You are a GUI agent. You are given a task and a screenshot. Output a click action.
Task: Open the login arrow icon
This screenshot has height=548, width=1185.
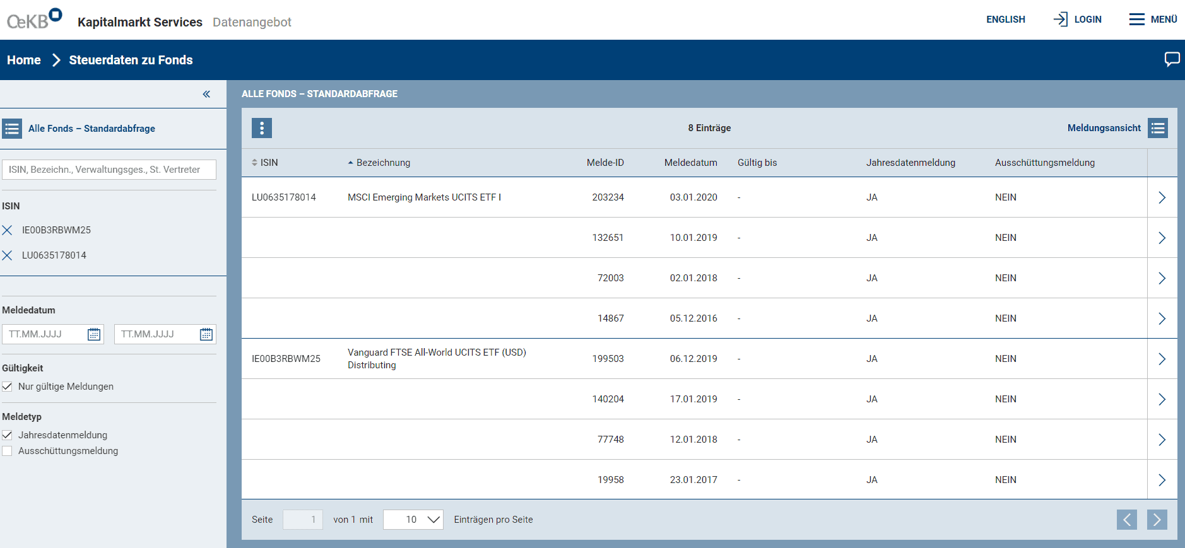1061,20
